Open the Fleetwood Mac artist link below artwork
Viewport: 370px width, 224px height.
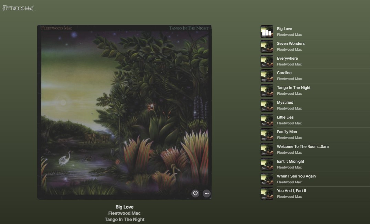coord(124,213)
